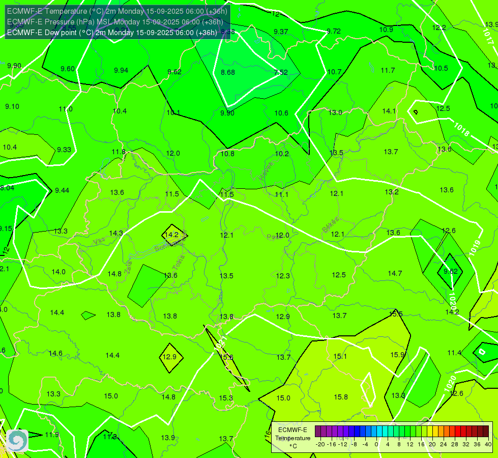Image resolution: width=498 pixels, height=458 pixels.
Task: Click the 1019 isobar label
Action: click(475, 248)
